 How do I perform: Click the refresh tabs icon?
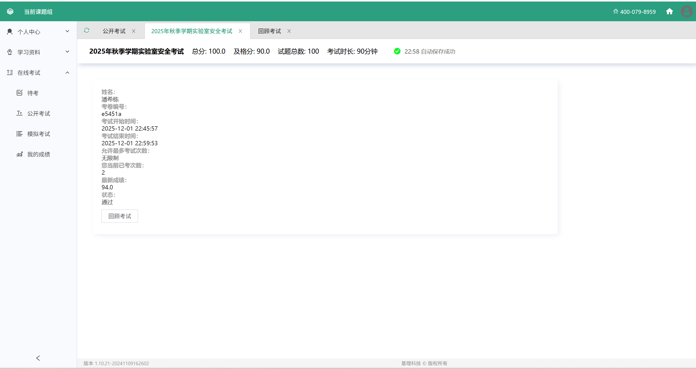click(87, 30)
